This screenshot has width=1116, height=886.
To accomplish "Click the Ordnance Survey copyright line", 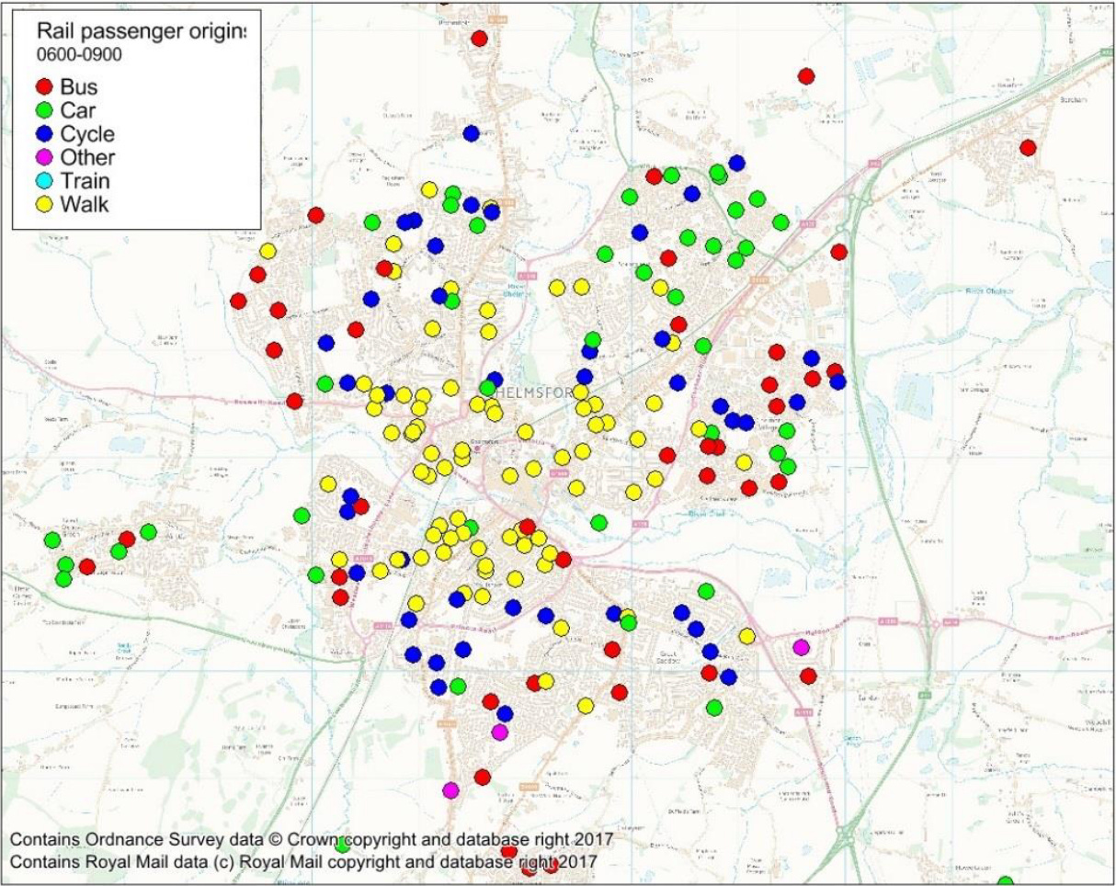I will click(311, 840).
